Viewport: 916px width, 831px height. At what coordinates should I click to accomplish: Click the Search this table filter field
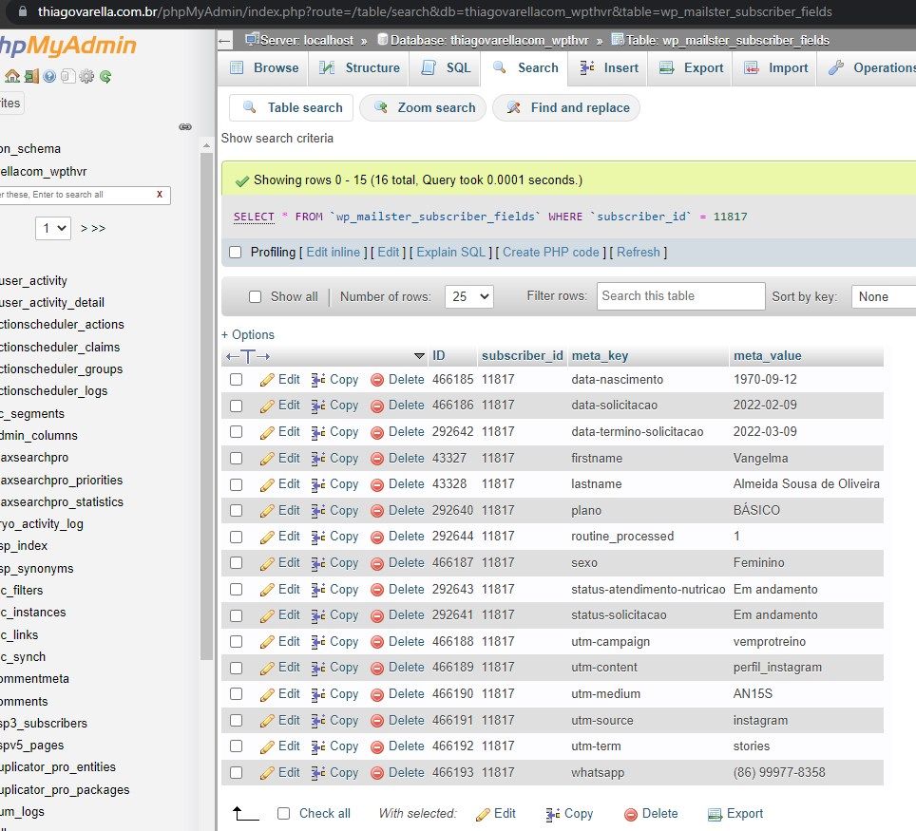(x=680, y=296)
